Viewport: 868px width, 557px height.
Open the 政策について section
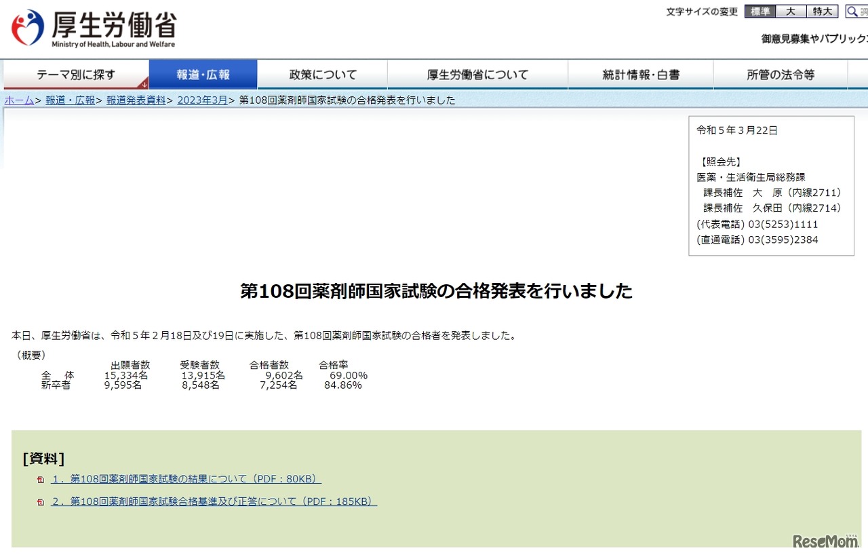coord(322,75)
